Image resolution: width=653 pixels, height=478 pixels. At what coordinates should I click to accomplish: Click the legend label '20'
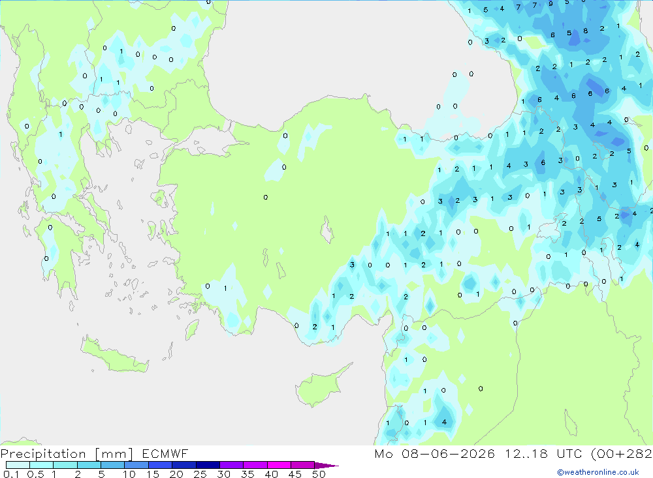coord(176,474)
